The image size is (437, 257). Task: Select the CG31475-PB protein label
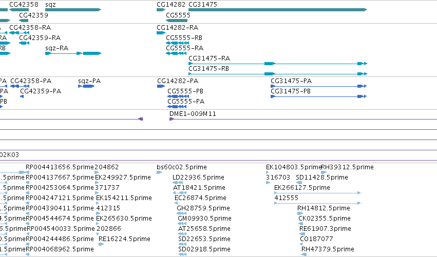291,91
